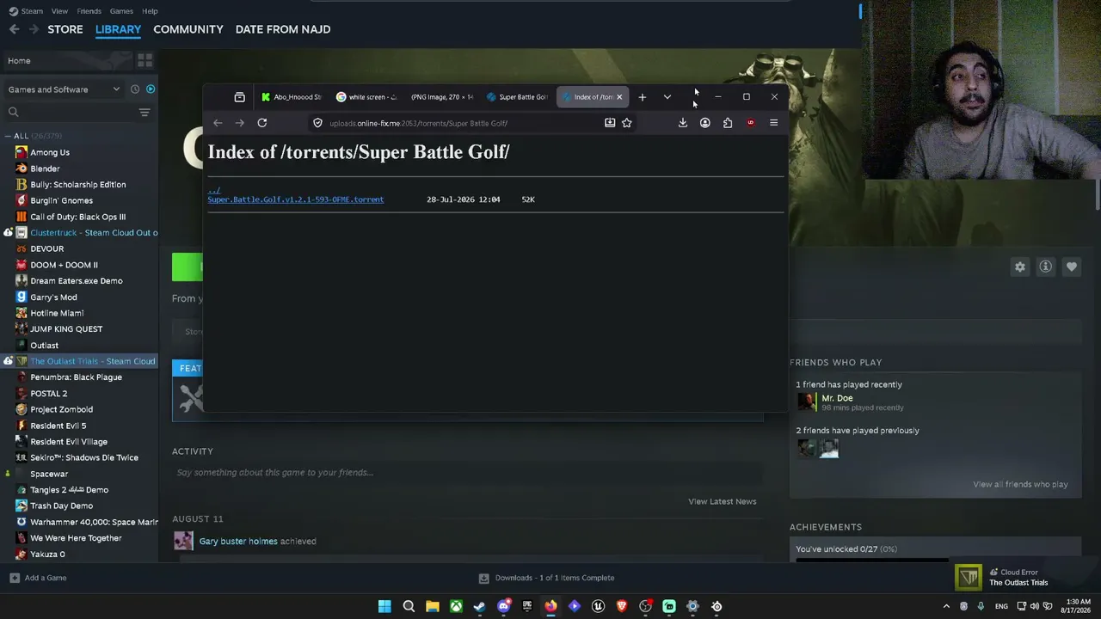Image resolution: width=1101 pixels, height=619 pixels.
Task: Open File Explorer from the taskbar
Action: tap(433, 606)
